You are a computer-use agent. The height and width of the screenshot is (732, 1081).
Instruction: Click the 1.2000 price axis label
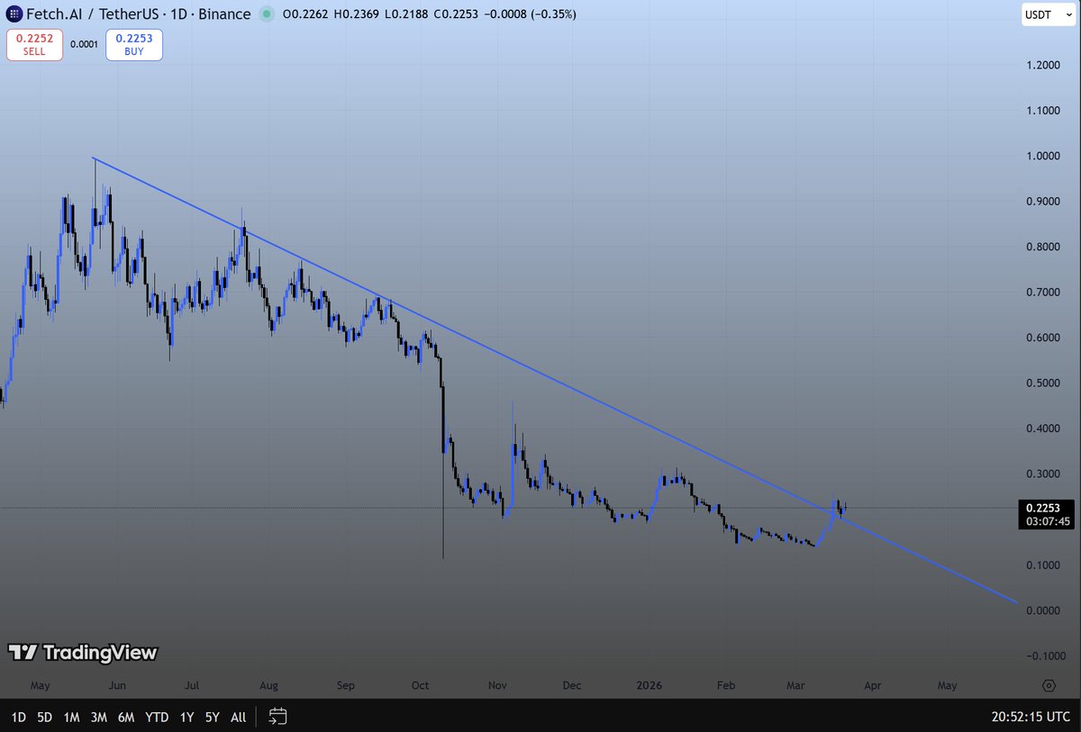(x=1042, y=66)
